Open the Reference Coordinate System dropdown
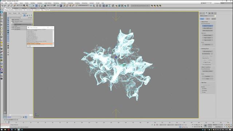The height and width of the screenshot is (131, 233). point(50,6)
